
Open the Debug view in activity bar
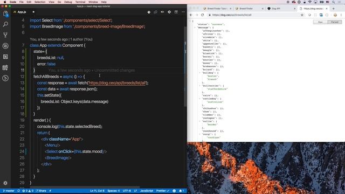point(5,46)
